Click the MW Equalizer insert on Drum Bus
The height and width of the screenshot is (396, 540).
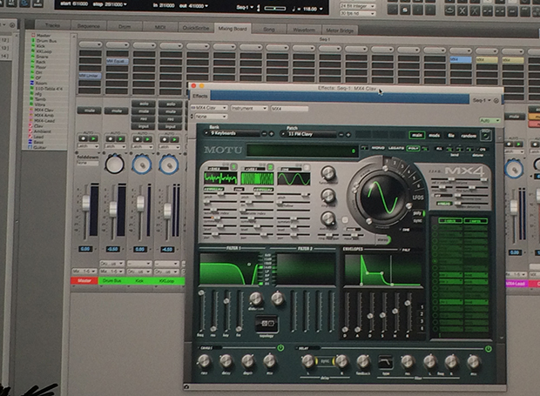[117, 61]
